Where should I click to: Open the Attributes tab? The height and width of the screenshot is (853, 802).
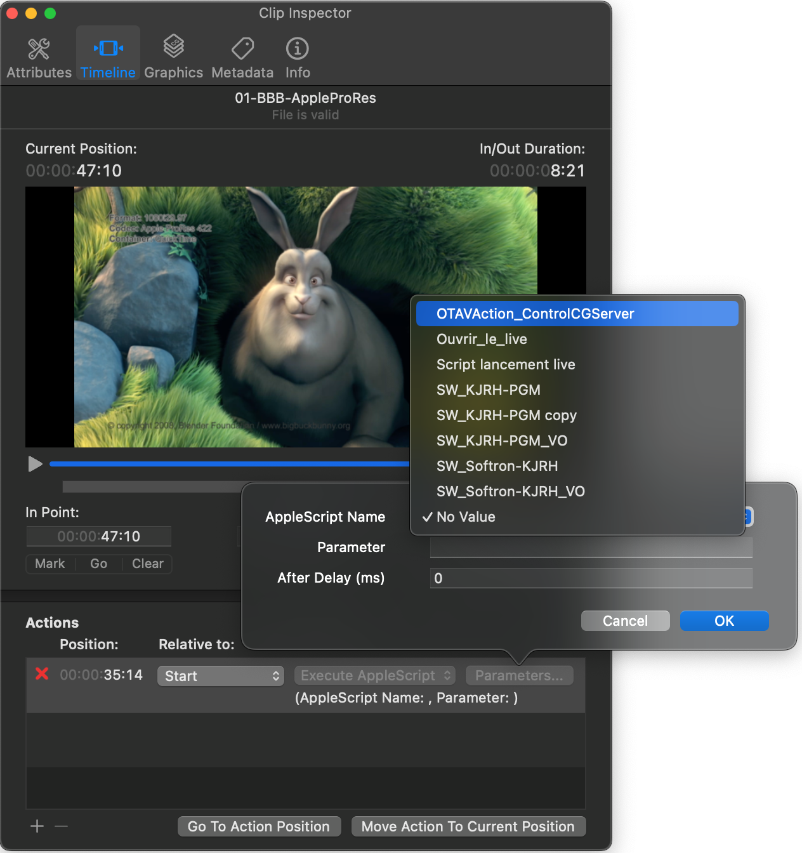coord(39,57)
